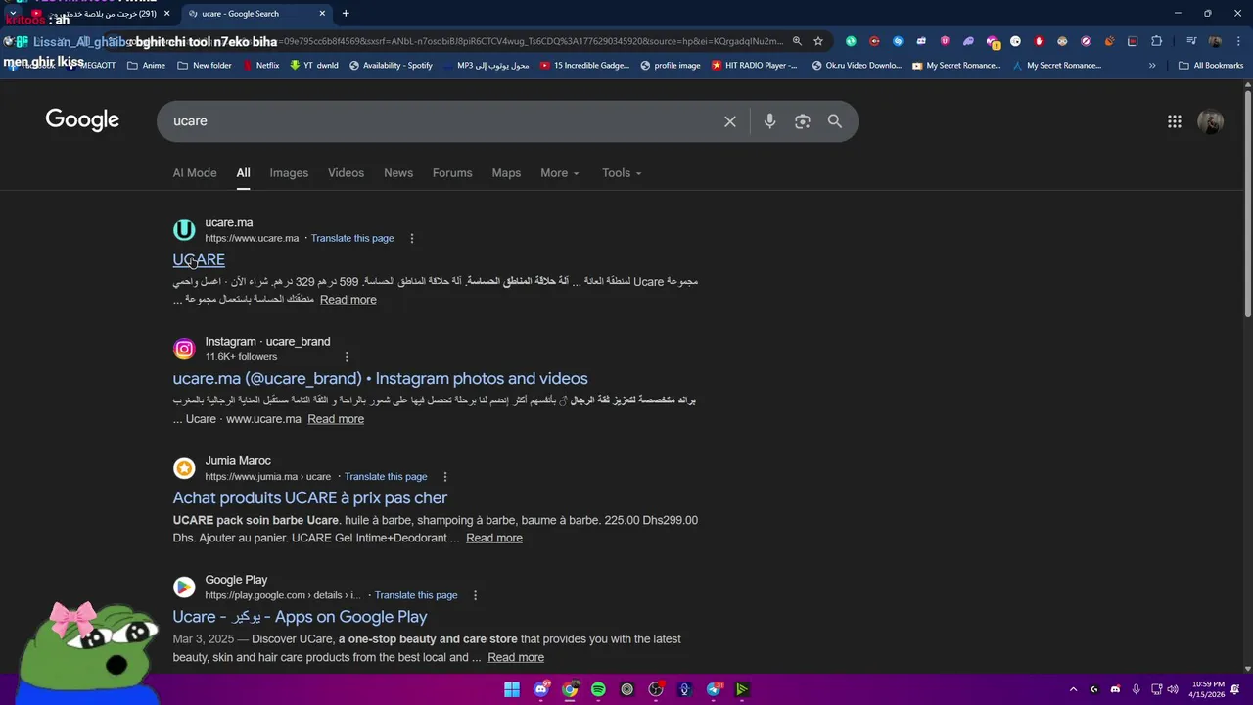Open three-dot options for Google Play result
Image resolution: width=1253 pixels, height=705 pixels.
click(x=475, y=595)
